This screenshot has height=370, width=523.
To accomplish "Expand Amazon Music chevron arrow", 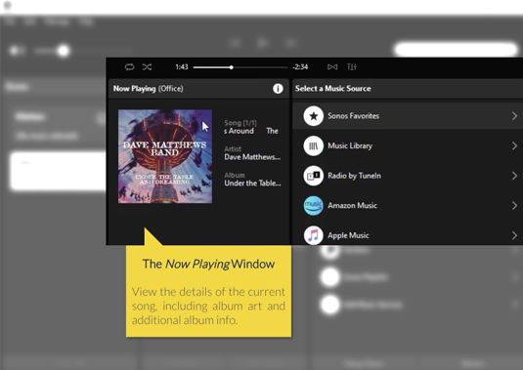I will click(x=514, y=205).
